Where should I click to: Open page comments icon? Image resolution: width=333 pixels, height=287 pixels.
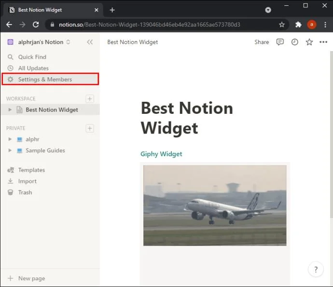(280, 42)
